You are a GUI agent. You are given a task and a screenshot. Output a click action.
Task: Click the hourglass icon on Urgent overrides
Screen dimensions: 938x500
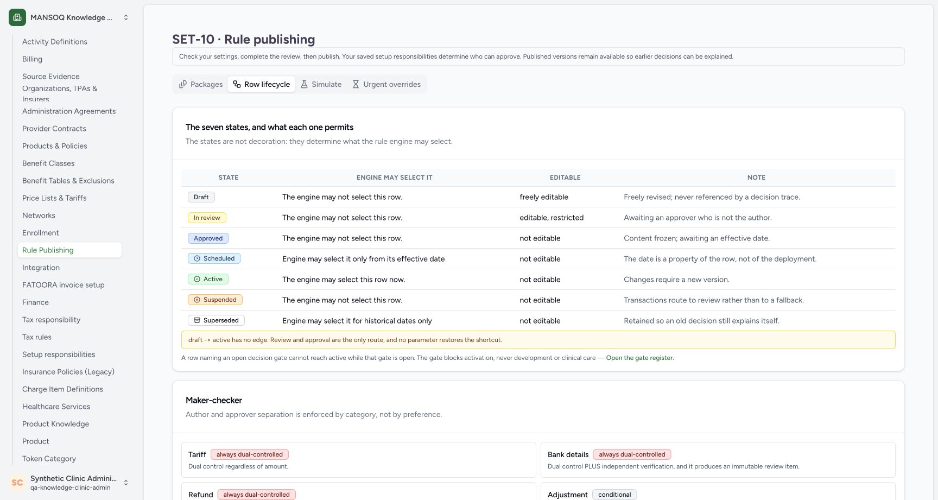coord(356,84)
